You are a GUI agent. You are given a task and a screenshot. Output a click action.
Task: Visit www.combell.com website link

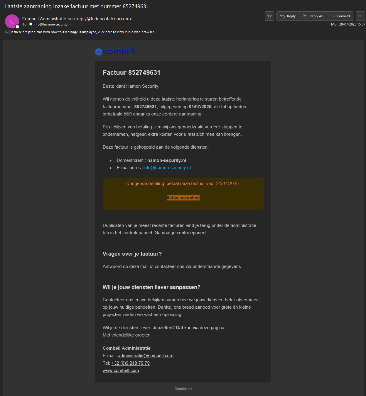121,370
